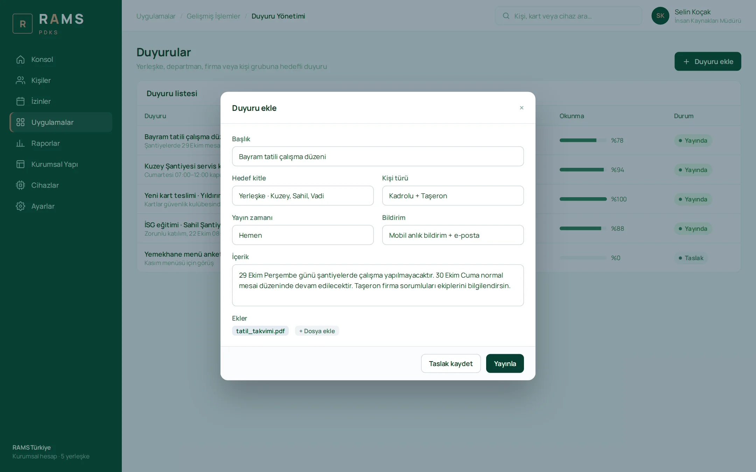Click Yayında badge in %94 row
The image size is (756, 472).
[x=693, y=170]
